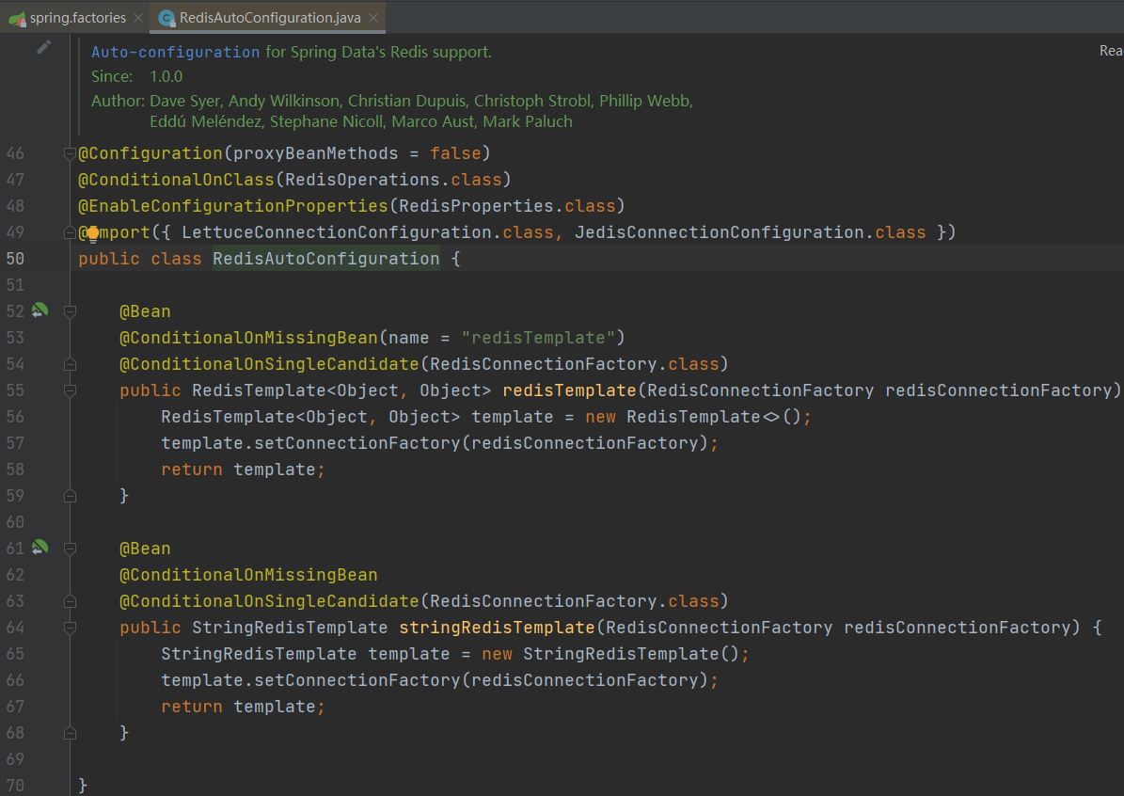Screen dimensions: 1124x796
Task: Click 'return template' on line 67
Action: (x=238, y=707)
